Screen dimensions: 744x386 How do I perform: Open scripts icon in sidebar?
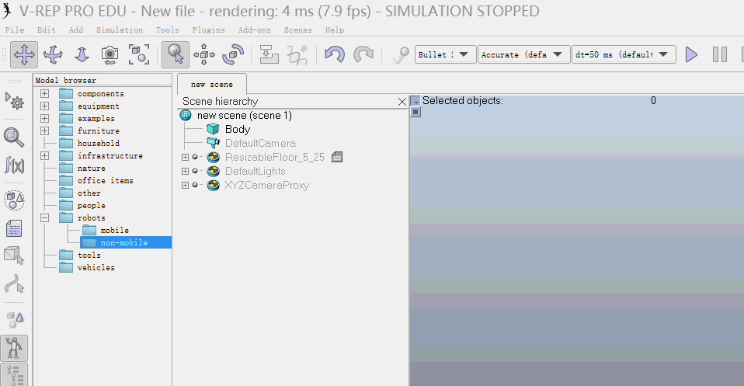[14, 229]
